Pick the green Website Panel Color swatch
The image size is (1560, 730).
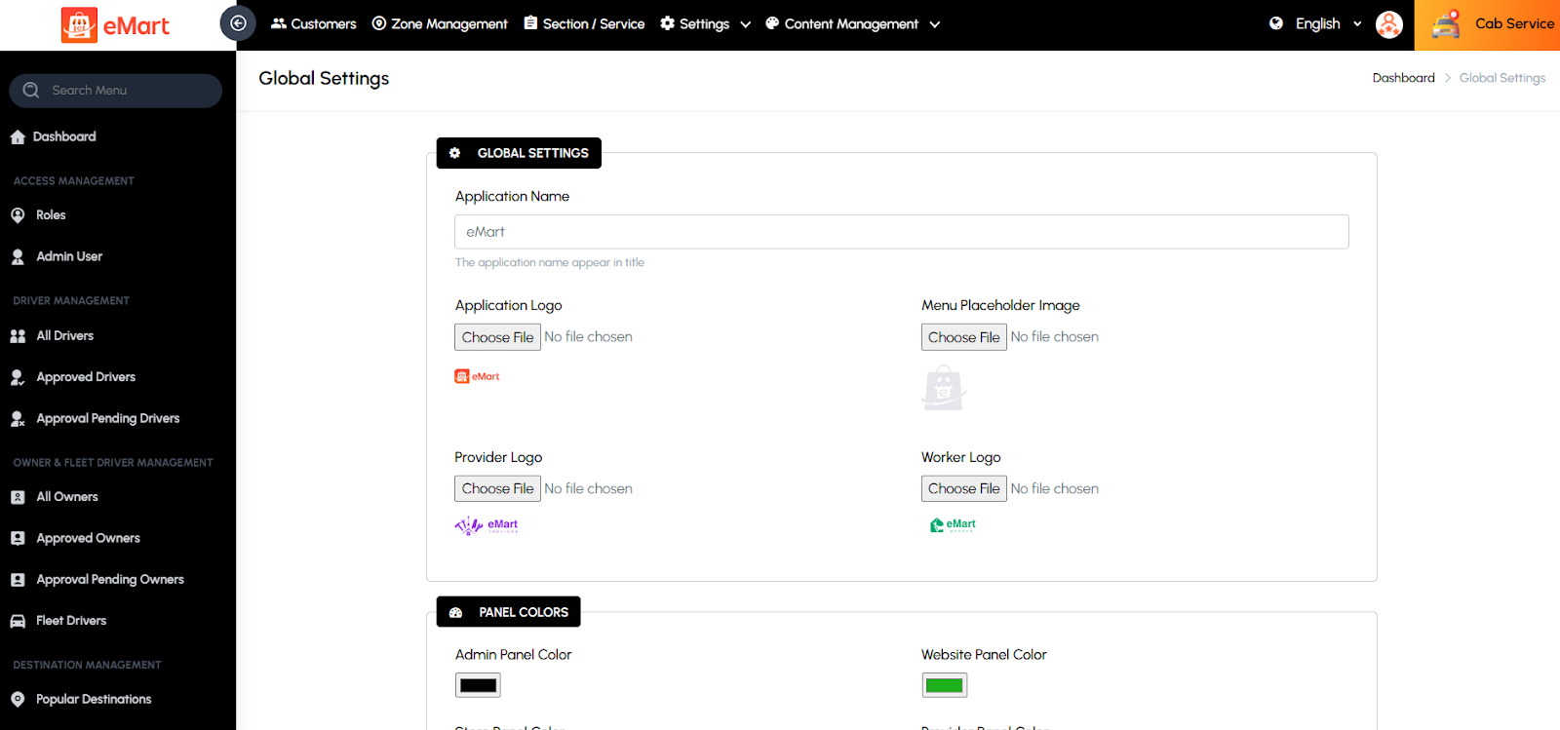click(944, 685)
